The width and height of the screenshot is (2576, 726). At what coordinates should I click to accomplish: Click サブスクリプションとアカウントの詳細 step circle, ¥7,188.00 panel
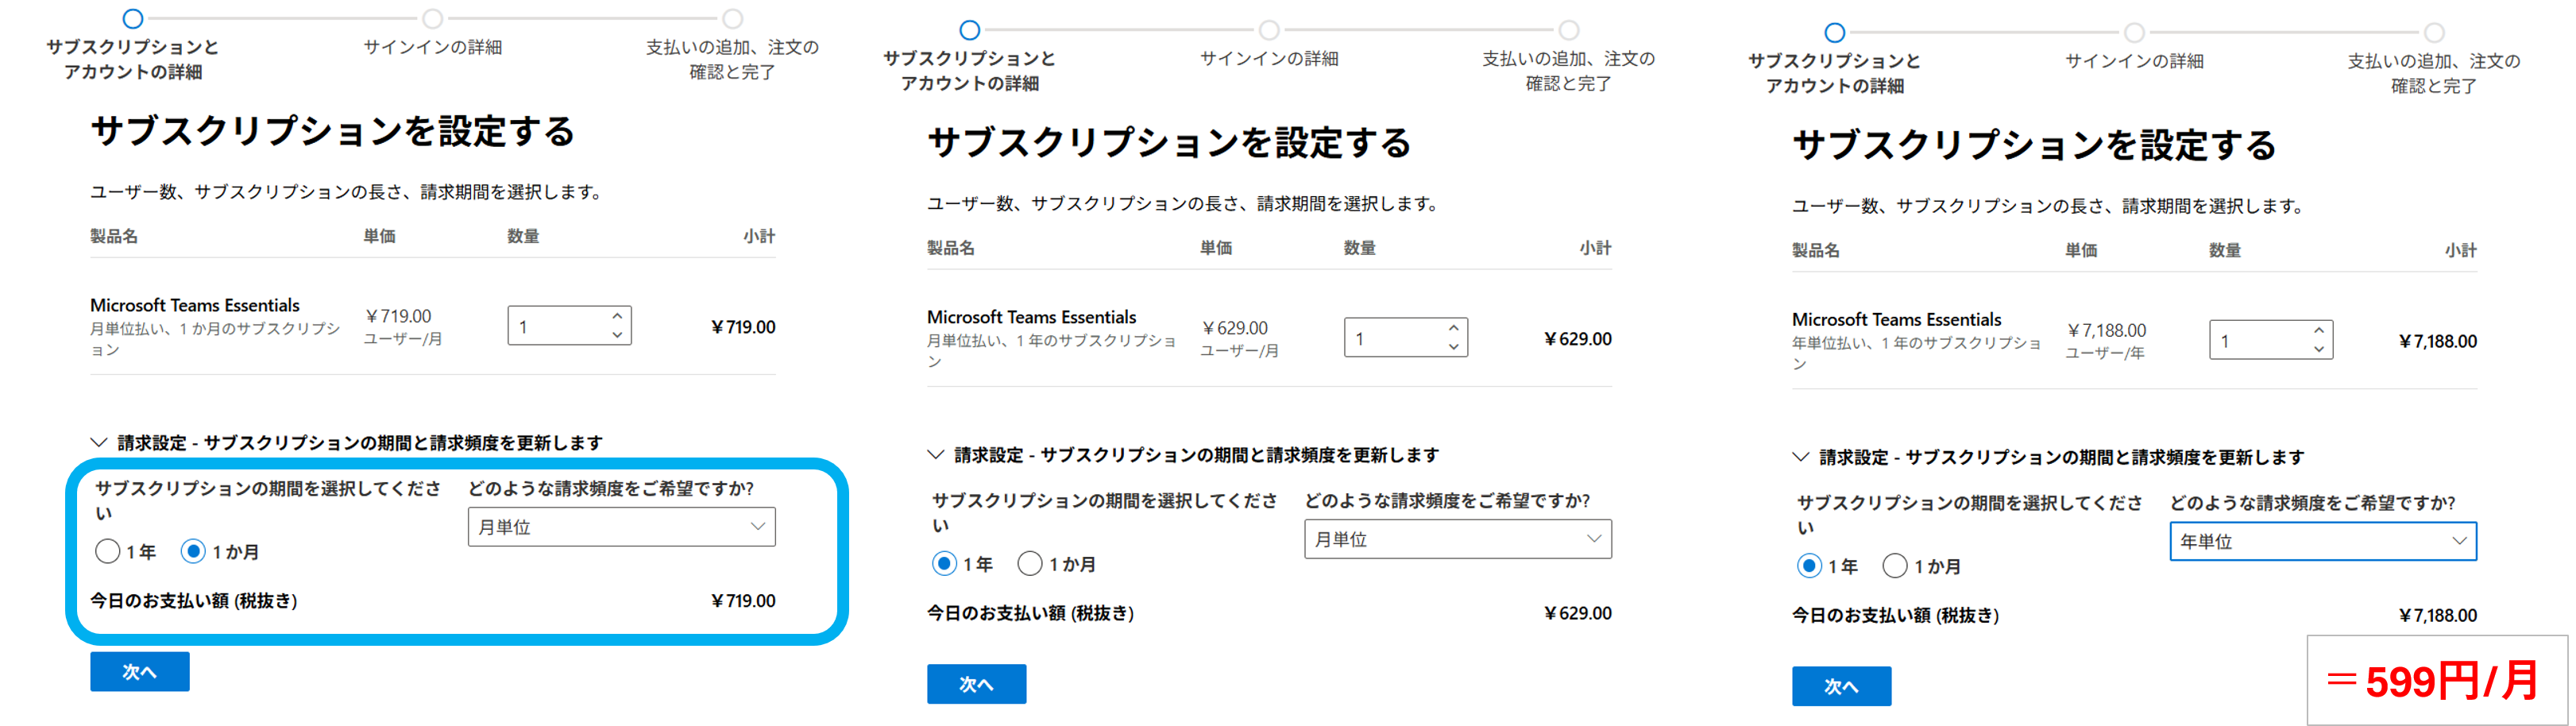point(1835,32)
